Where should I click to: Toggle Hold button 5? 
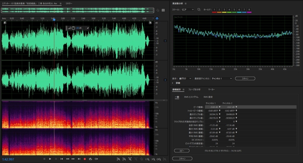[234, 10]
